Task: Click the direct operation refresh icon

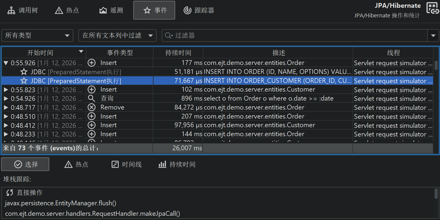Action: [10, 193]
